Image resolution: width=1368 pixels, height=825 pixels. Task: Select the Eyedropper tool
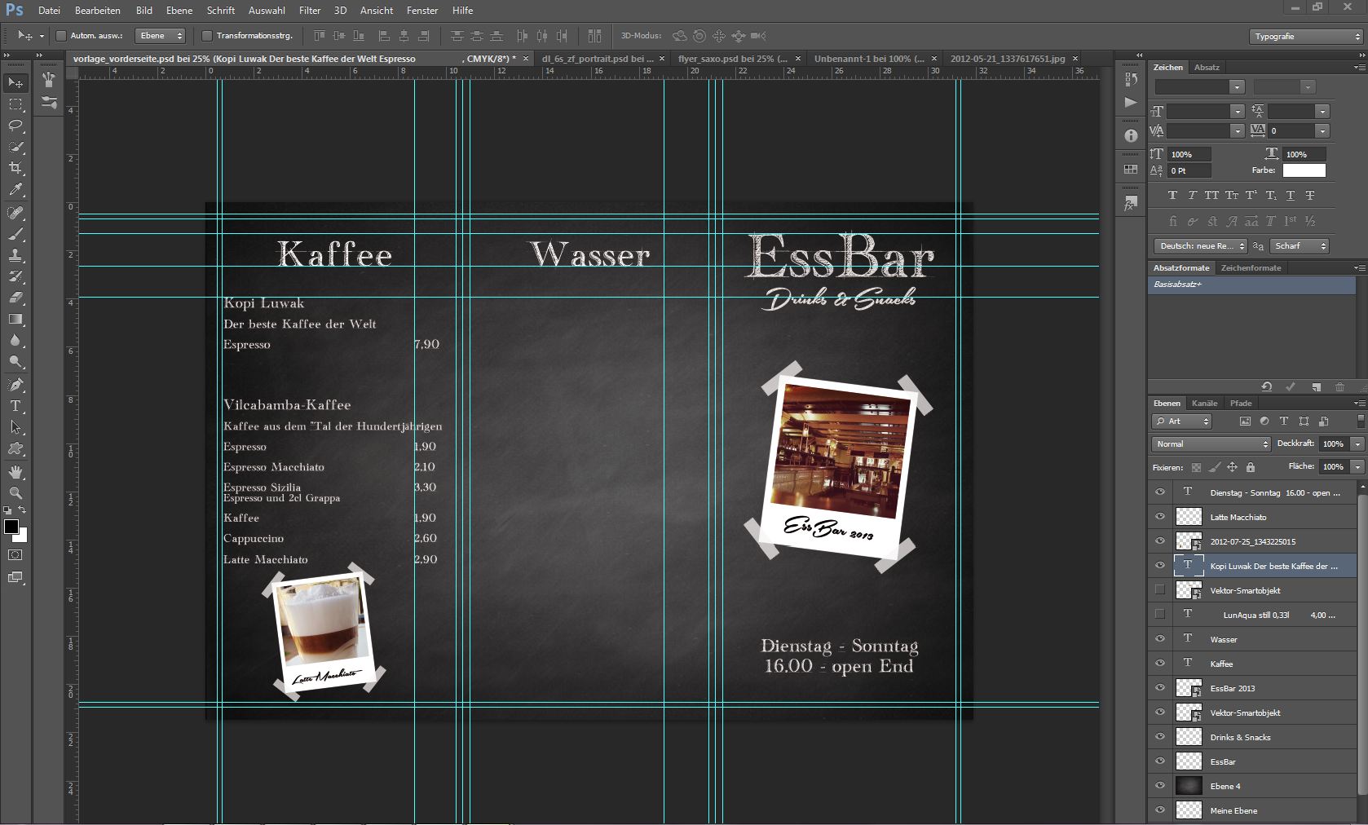tap(15, 189)
